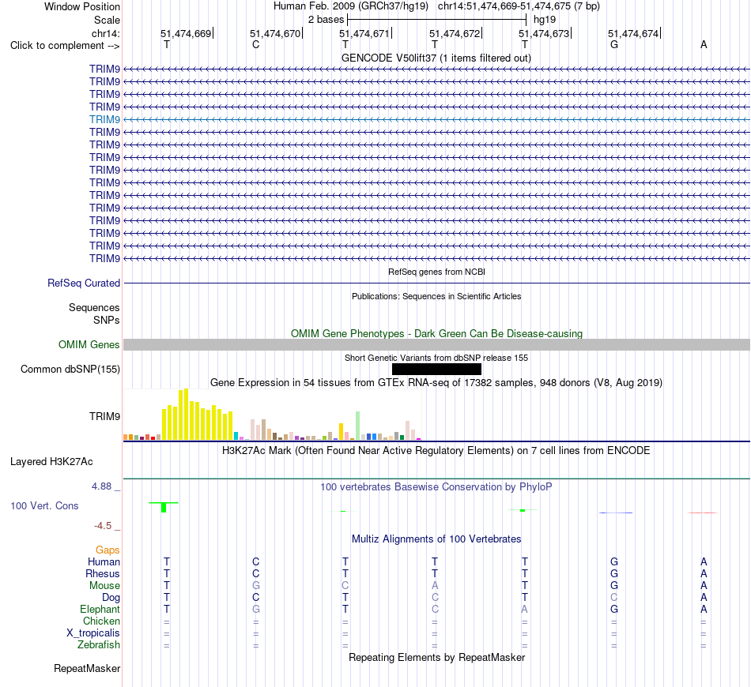Click the G base in the Rhesus row
751x687 pixels.
point(614,573)
